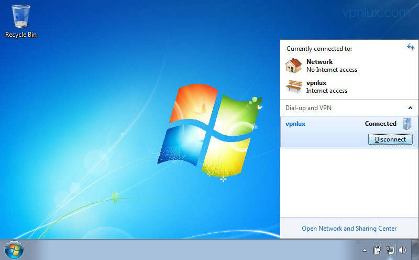Show hidden tray icons arrow
Image resolution: width=419 pixels, height=260 pixels.
[x=365, y=251]
